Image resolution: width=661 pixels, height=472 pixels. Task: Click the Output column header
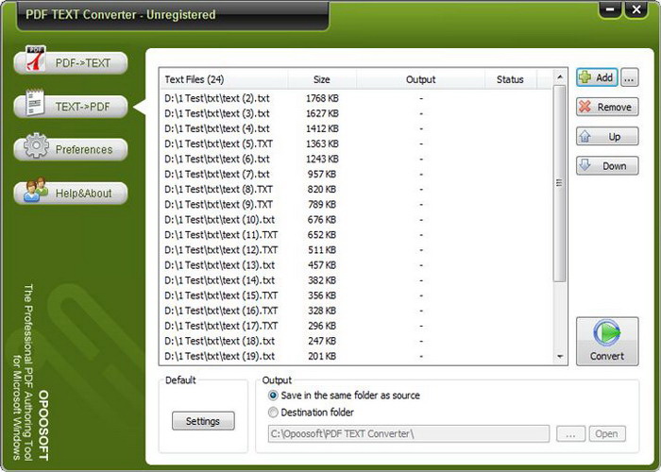pos(420,79)
